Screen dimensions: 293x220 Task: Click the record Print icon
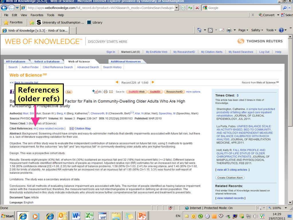(x=106, y=92)
